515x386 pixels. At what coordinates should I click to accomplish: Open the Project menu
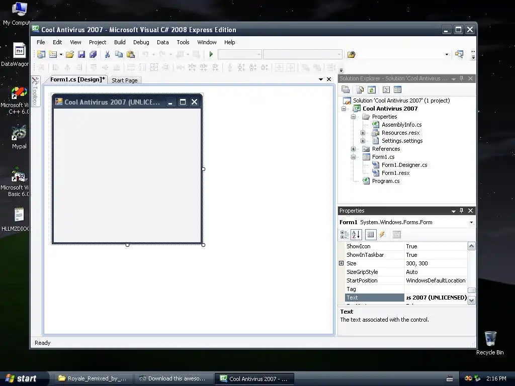click(x=98, y=42)
